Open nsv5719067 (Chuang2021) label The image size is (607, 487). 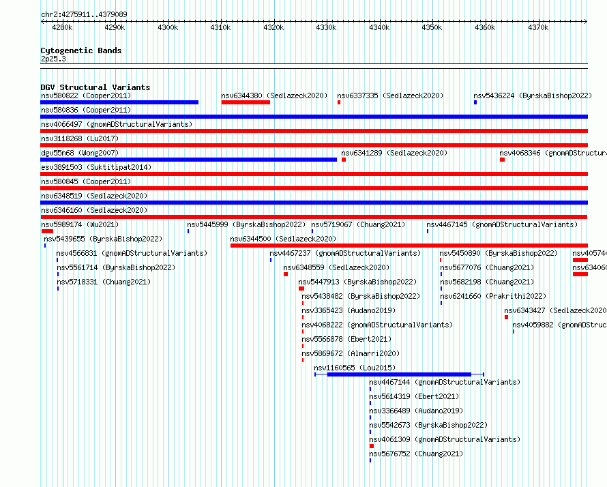(x=358, y=224)
